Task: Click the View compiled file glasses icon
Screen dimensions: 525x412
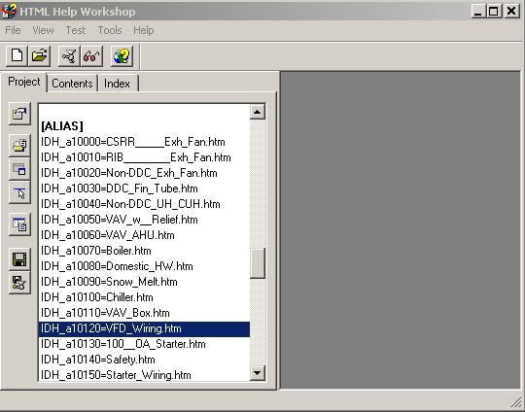Action: [x=91, y=56]
